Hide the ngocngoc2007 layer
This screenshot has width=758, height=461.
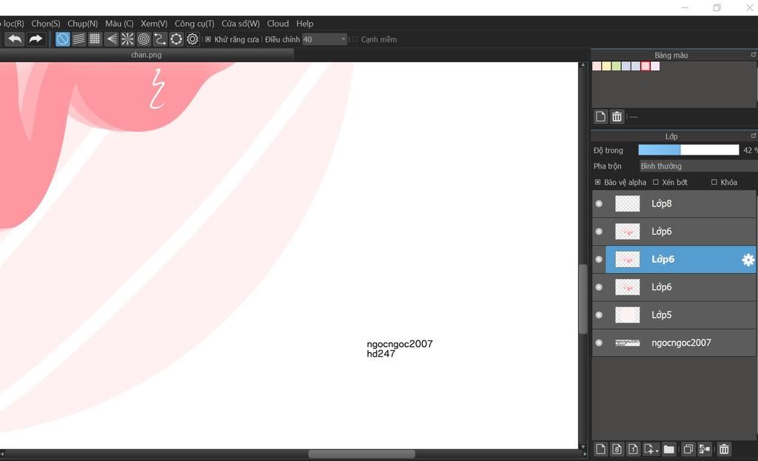599,343
